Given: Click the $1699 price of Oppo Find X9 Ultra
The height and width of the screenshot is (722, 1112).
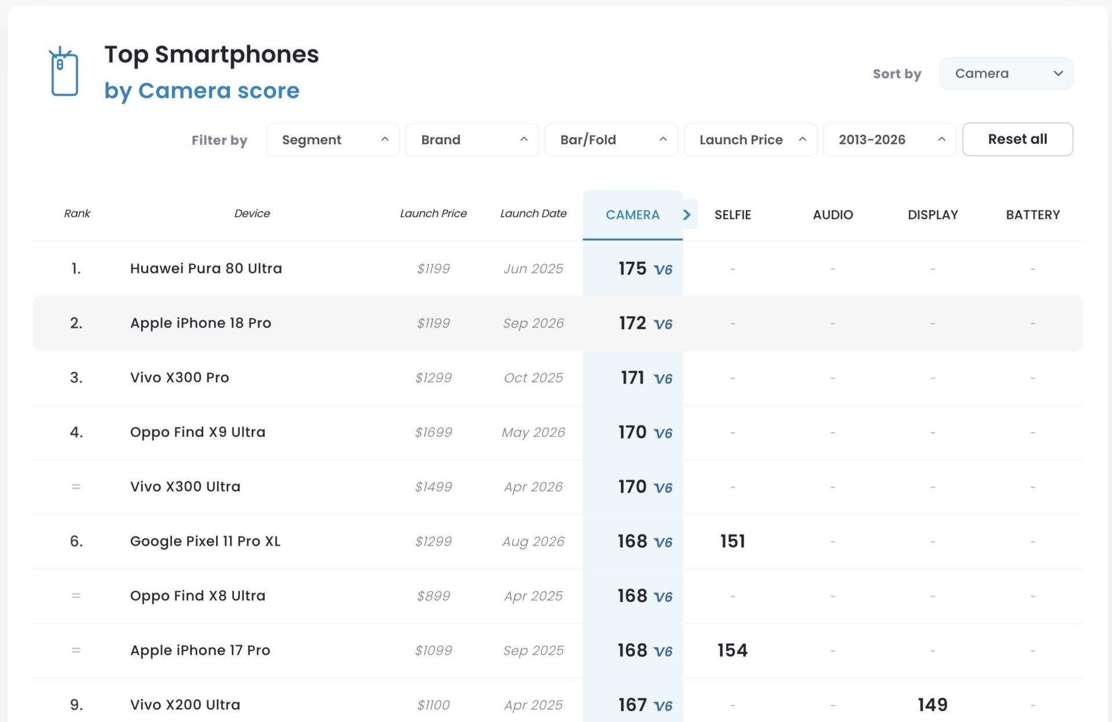Looking at the screenshot, I should [x=433, y=432].
